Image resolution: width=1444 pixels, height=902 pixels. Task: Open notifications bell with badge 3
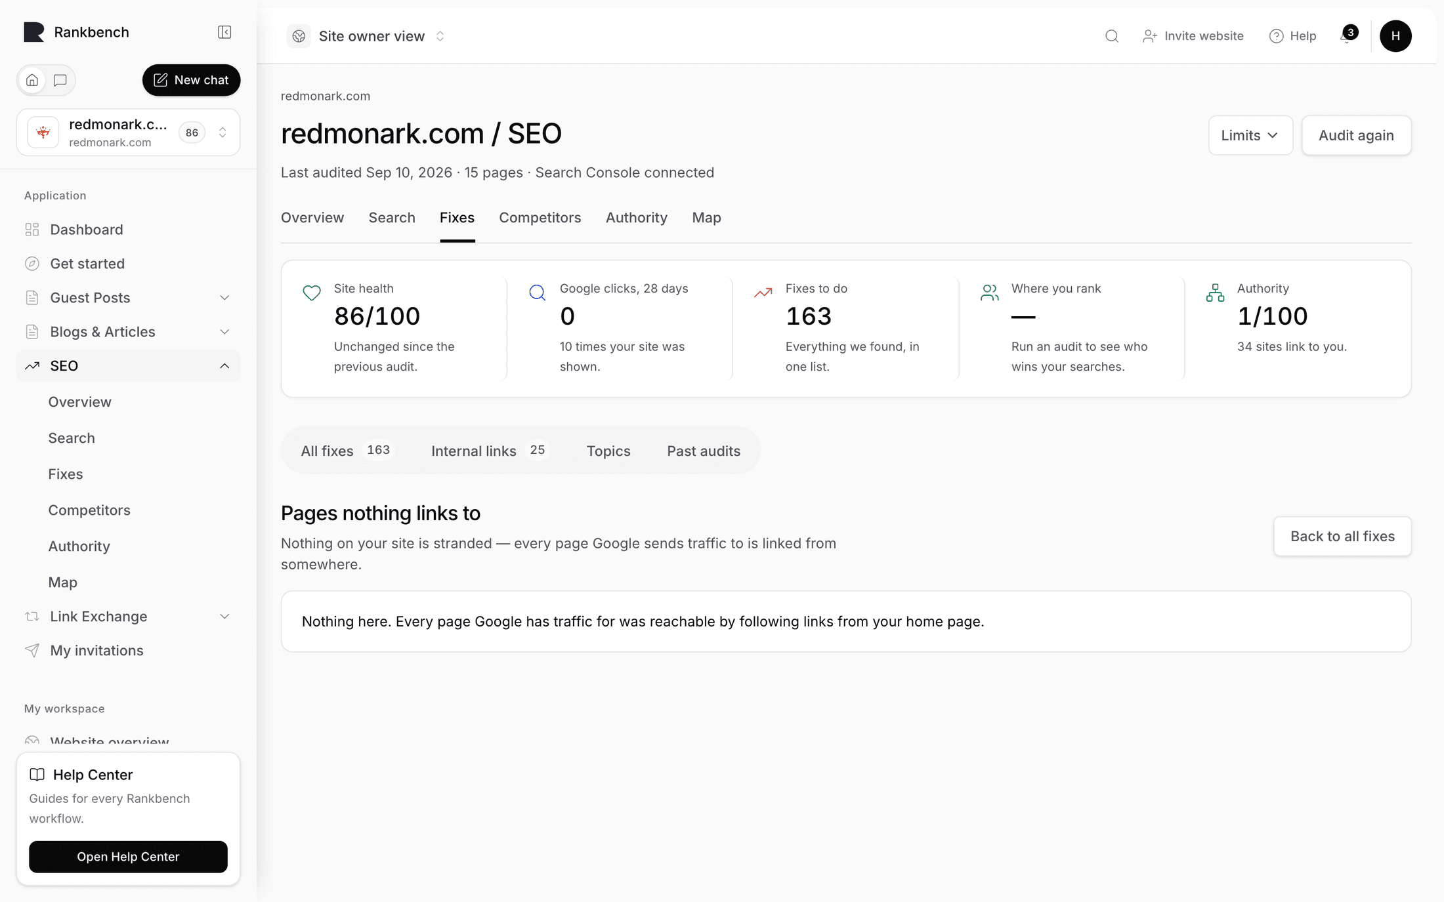(1348, 35)
